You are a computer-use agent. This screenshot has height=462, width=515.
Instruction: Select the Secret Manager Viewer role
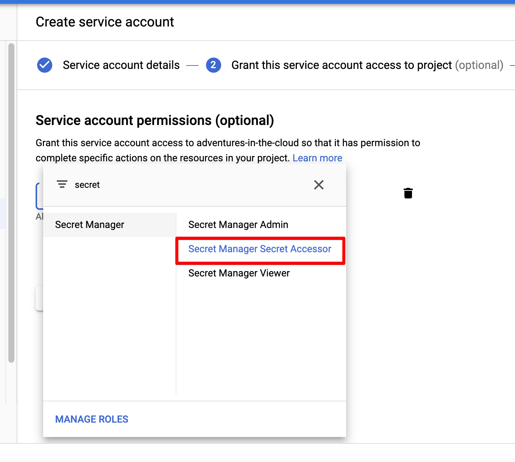coord(239,273)
